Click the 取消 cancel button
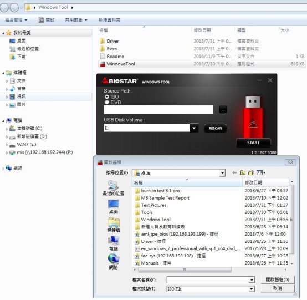The image size is (307, 300). click(278, 288)
